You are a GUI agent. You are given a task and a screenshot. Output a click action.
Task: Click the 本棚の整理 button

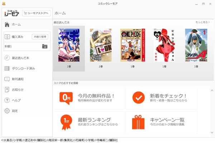(40, 37)
